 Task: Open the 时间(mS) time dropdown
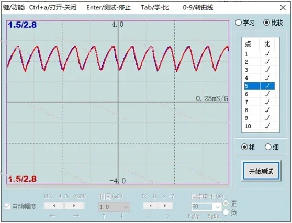114,207
